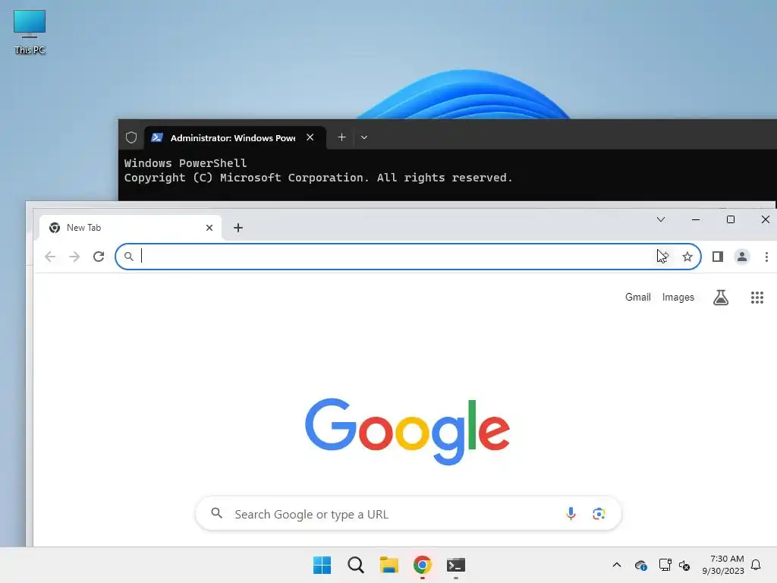Toggle the Chrome side panel
Image resolution: width=777 pixels, height=583 pixels.
click(x=718, y=257)
